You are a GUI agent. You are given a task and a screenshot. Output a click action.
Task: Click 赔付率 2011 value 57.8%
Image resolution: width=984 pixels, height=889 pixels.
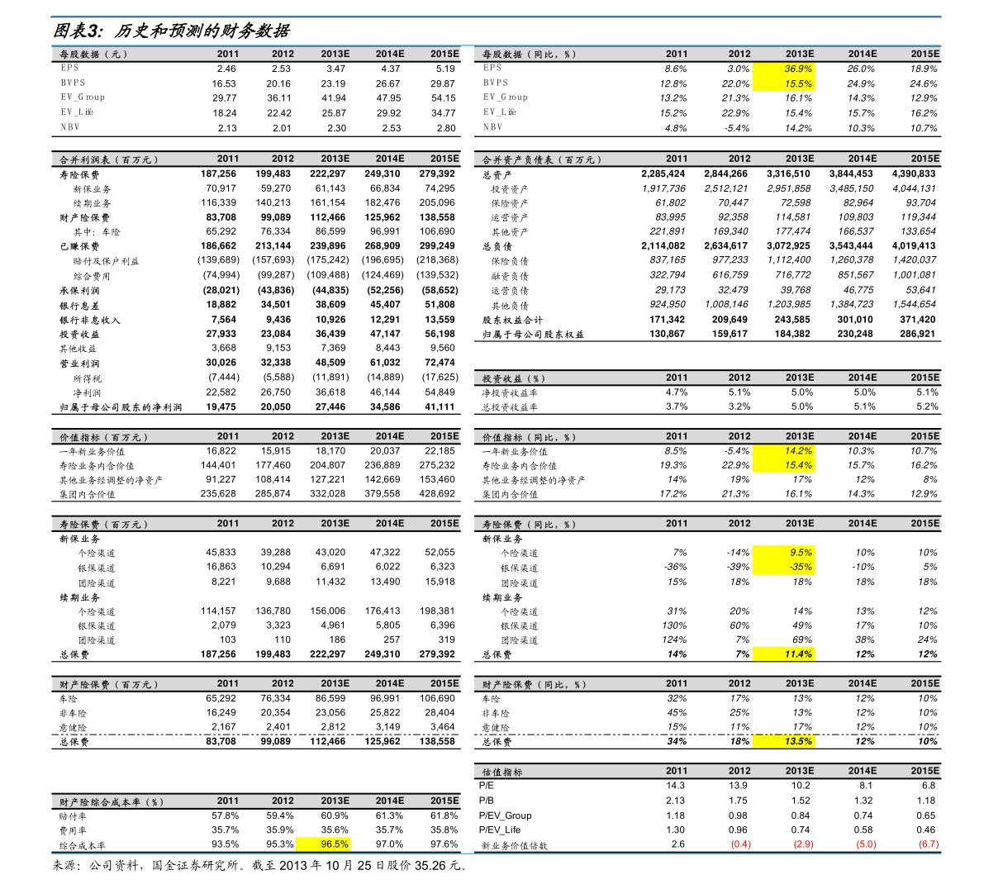(x=225, y=815)
